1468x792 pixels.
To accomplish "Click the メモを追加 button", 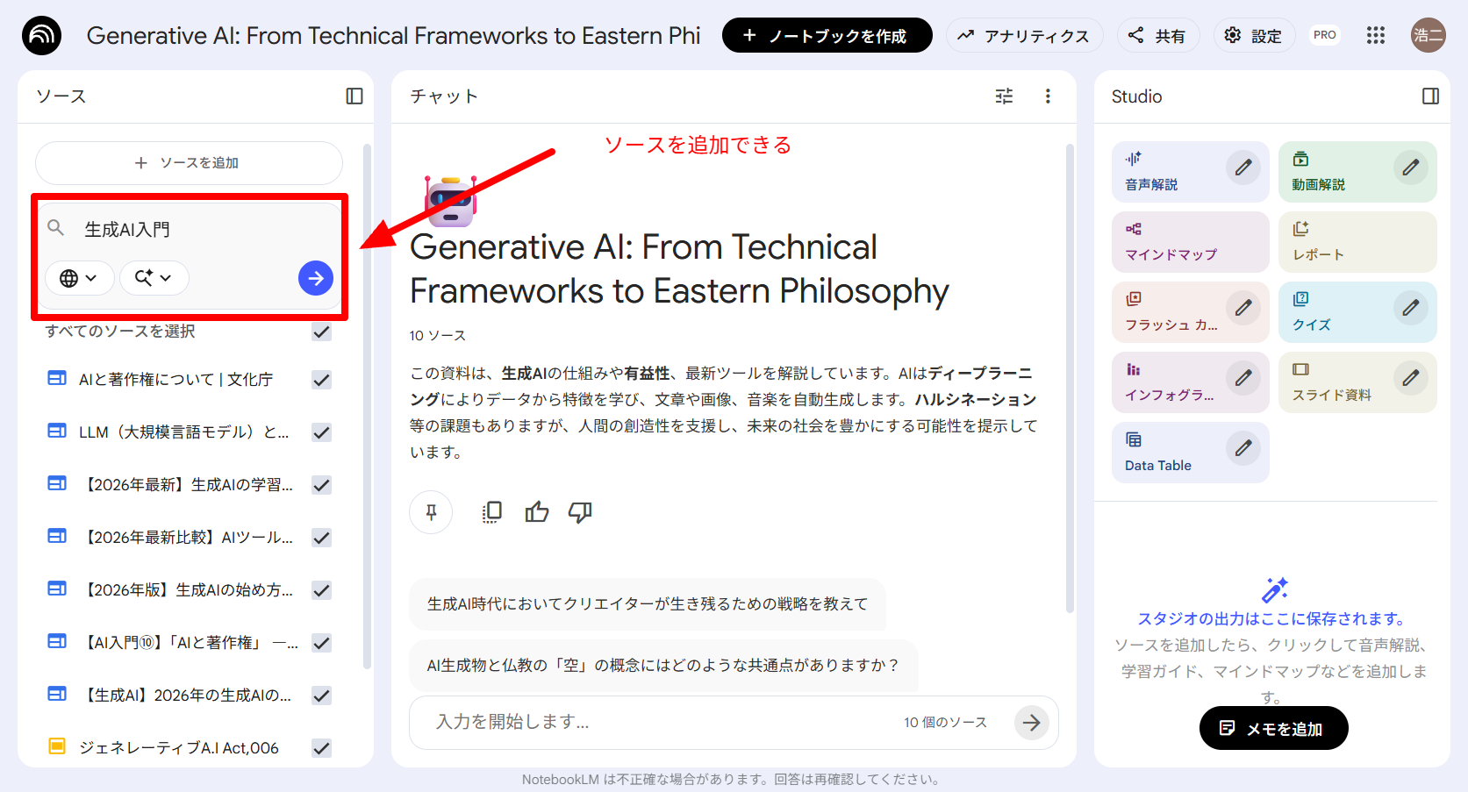I will pyautogui.click(x=1273, y=729).
